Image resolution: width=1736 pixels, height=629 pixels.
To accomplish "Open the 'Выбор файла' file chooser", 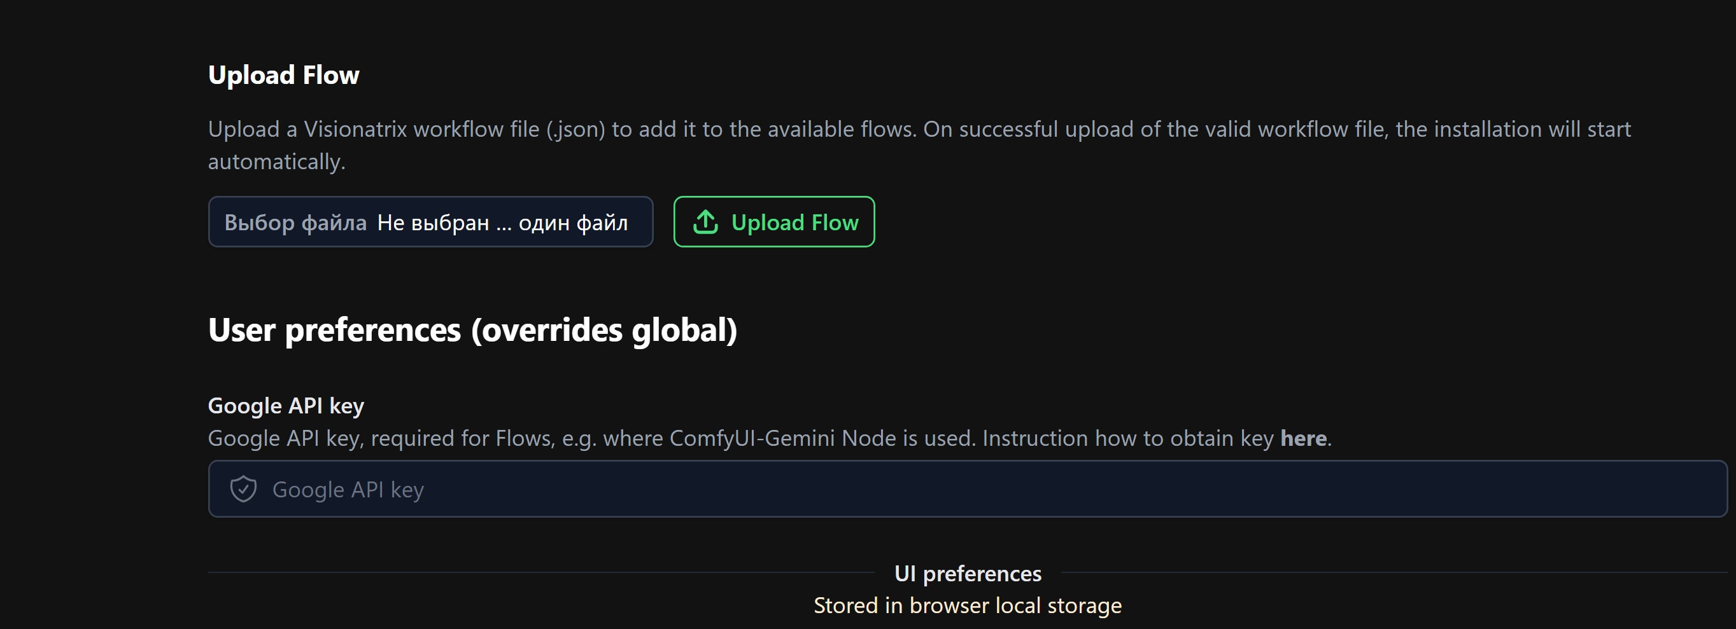I will click(295, 222).
